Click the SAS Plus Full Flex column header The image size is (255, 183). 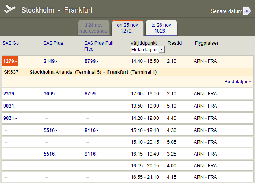[98, 46]
